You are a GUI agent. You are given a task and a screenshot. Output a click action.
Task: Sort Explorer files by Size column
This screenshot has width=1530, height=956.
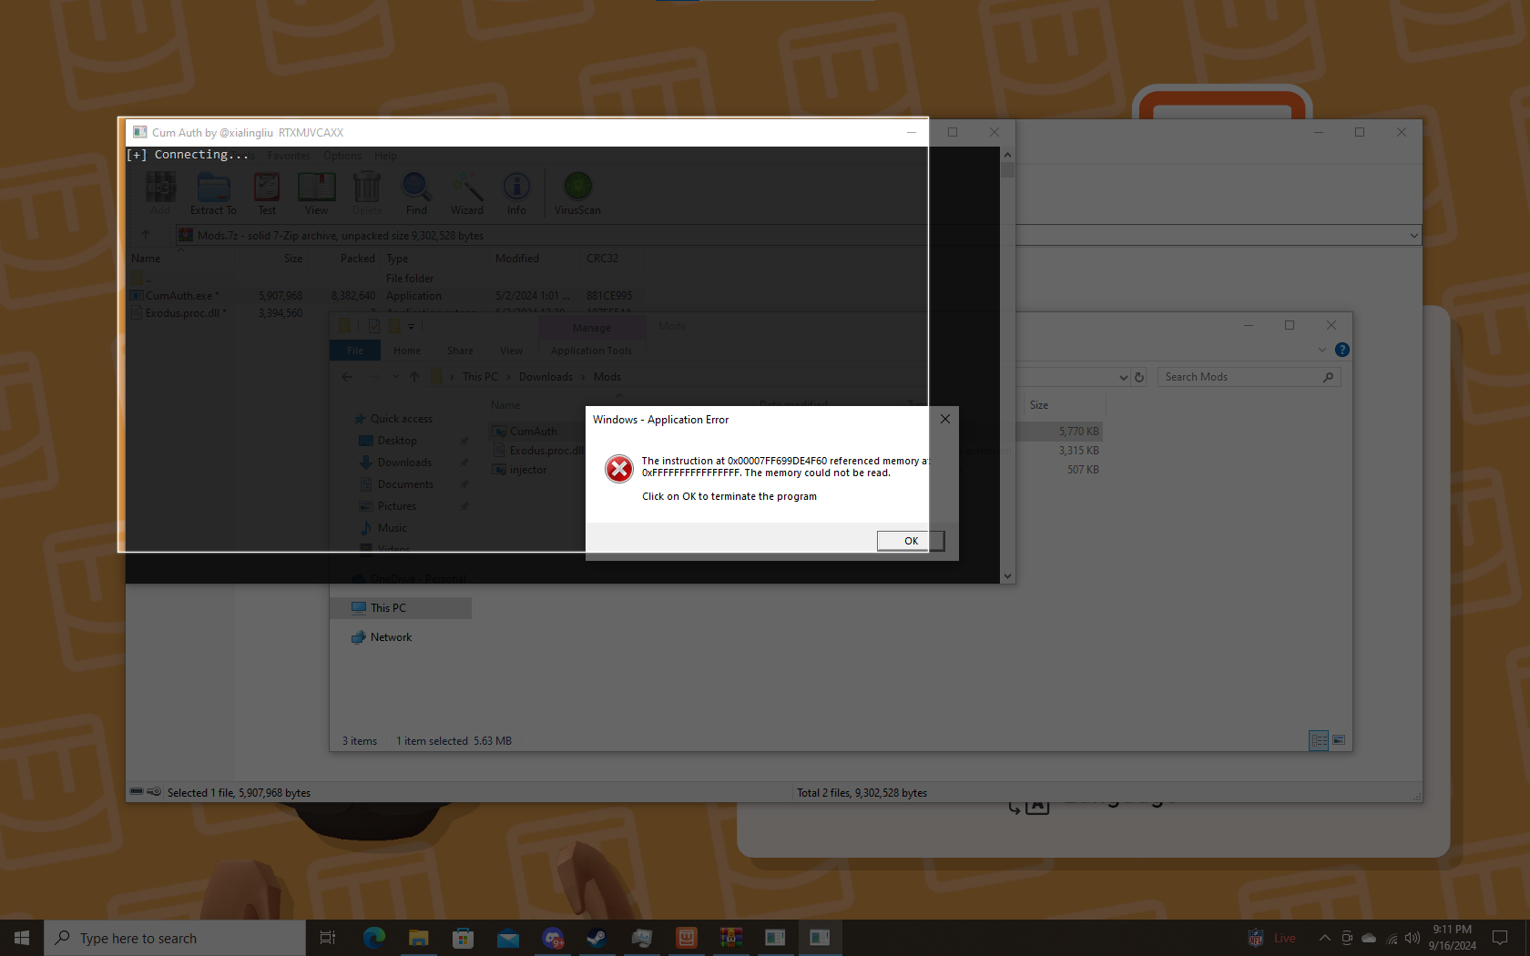pos(1039,405)
